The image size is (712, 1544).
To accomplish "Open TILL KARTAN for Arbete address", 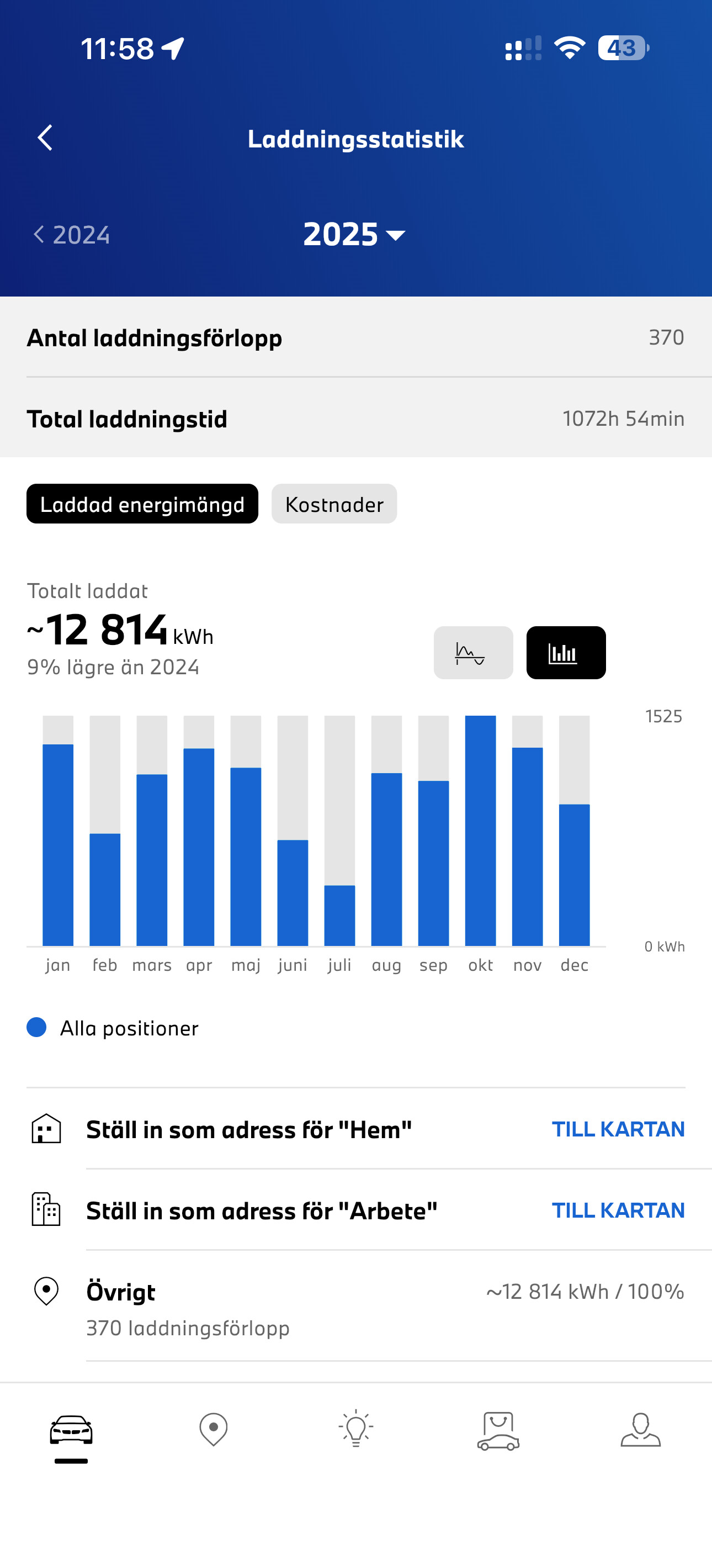I will pos(618,1210).
